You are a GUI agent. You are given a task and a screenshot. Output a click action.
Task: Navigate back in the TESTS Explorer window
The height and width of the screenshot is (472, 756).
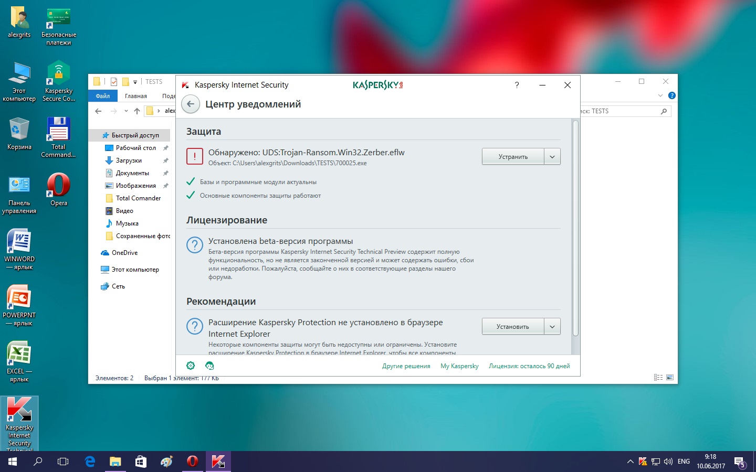[x=98, y=111]
